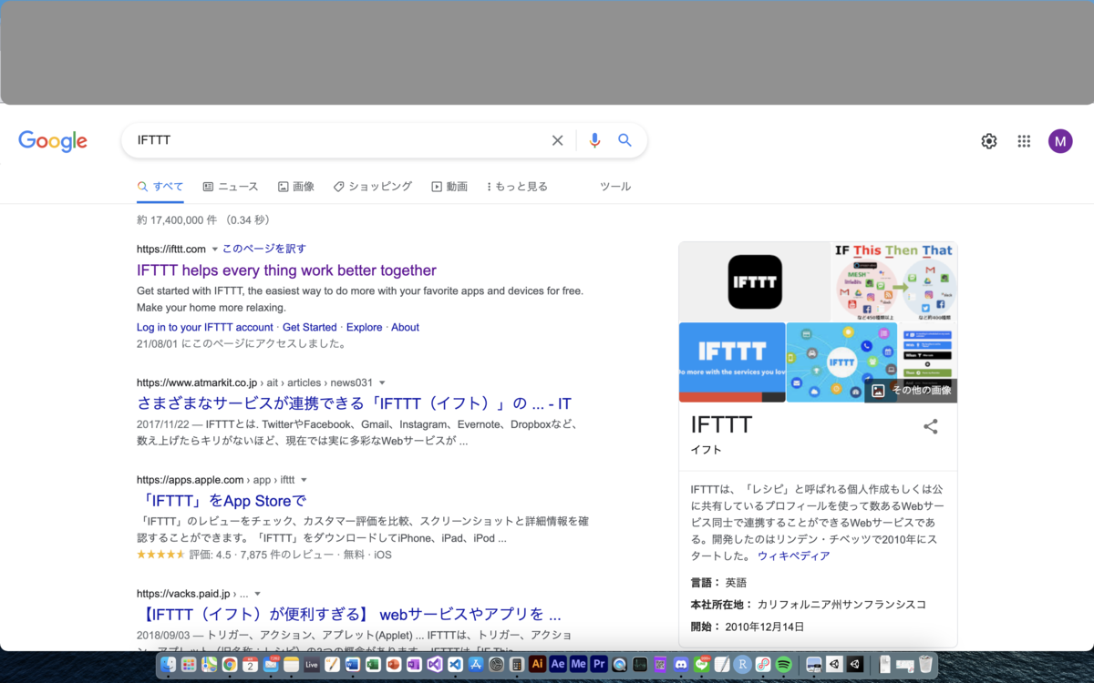Open the Get Started sitelink

point(310,327)
